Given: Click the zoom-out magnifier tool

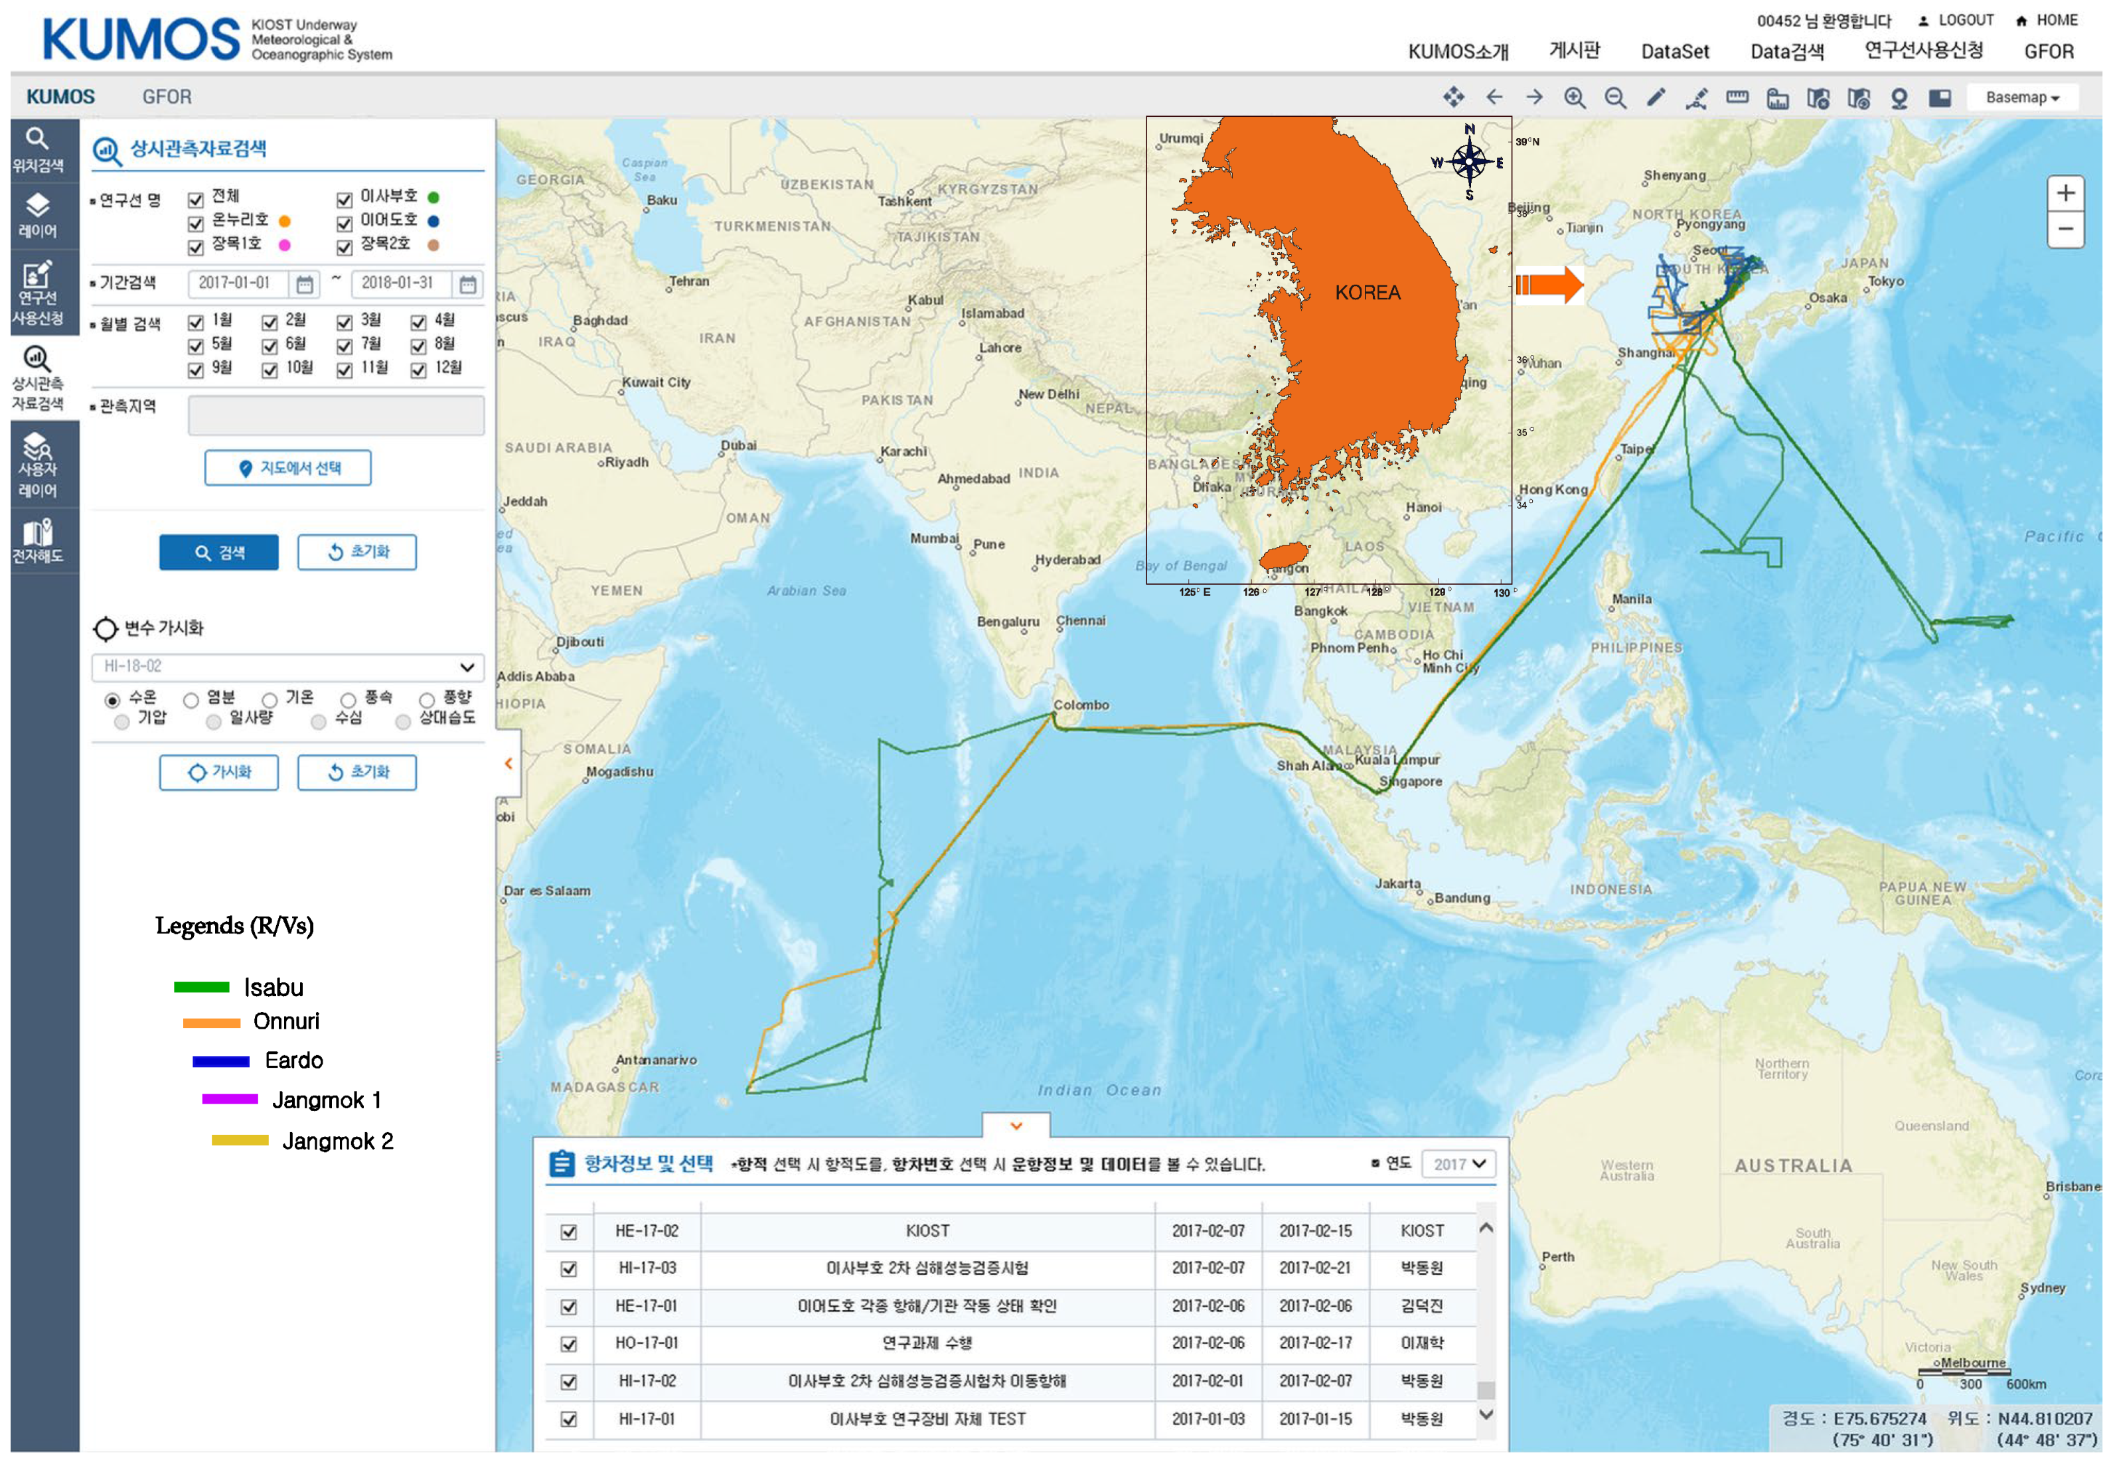Looking at the screenshot, I should 1614,98.
